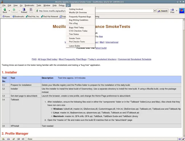Click the Mozilla throbber logo icon

(x=181, y=11)
